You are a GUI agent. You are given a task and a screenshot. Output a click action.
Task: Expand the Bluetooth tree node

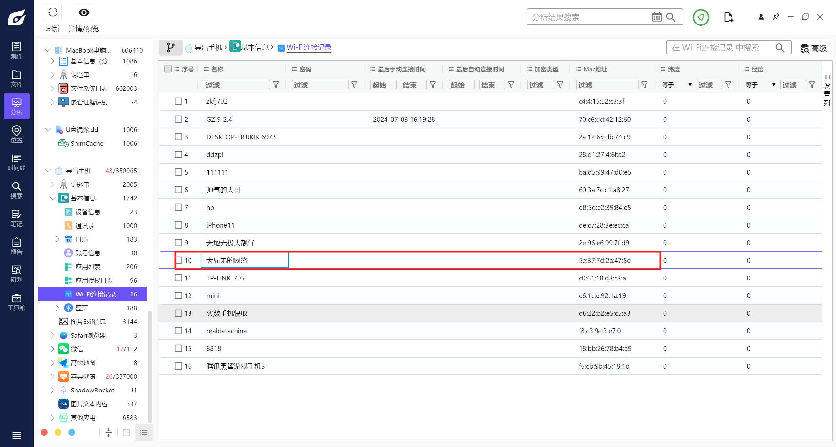[57, 308]
